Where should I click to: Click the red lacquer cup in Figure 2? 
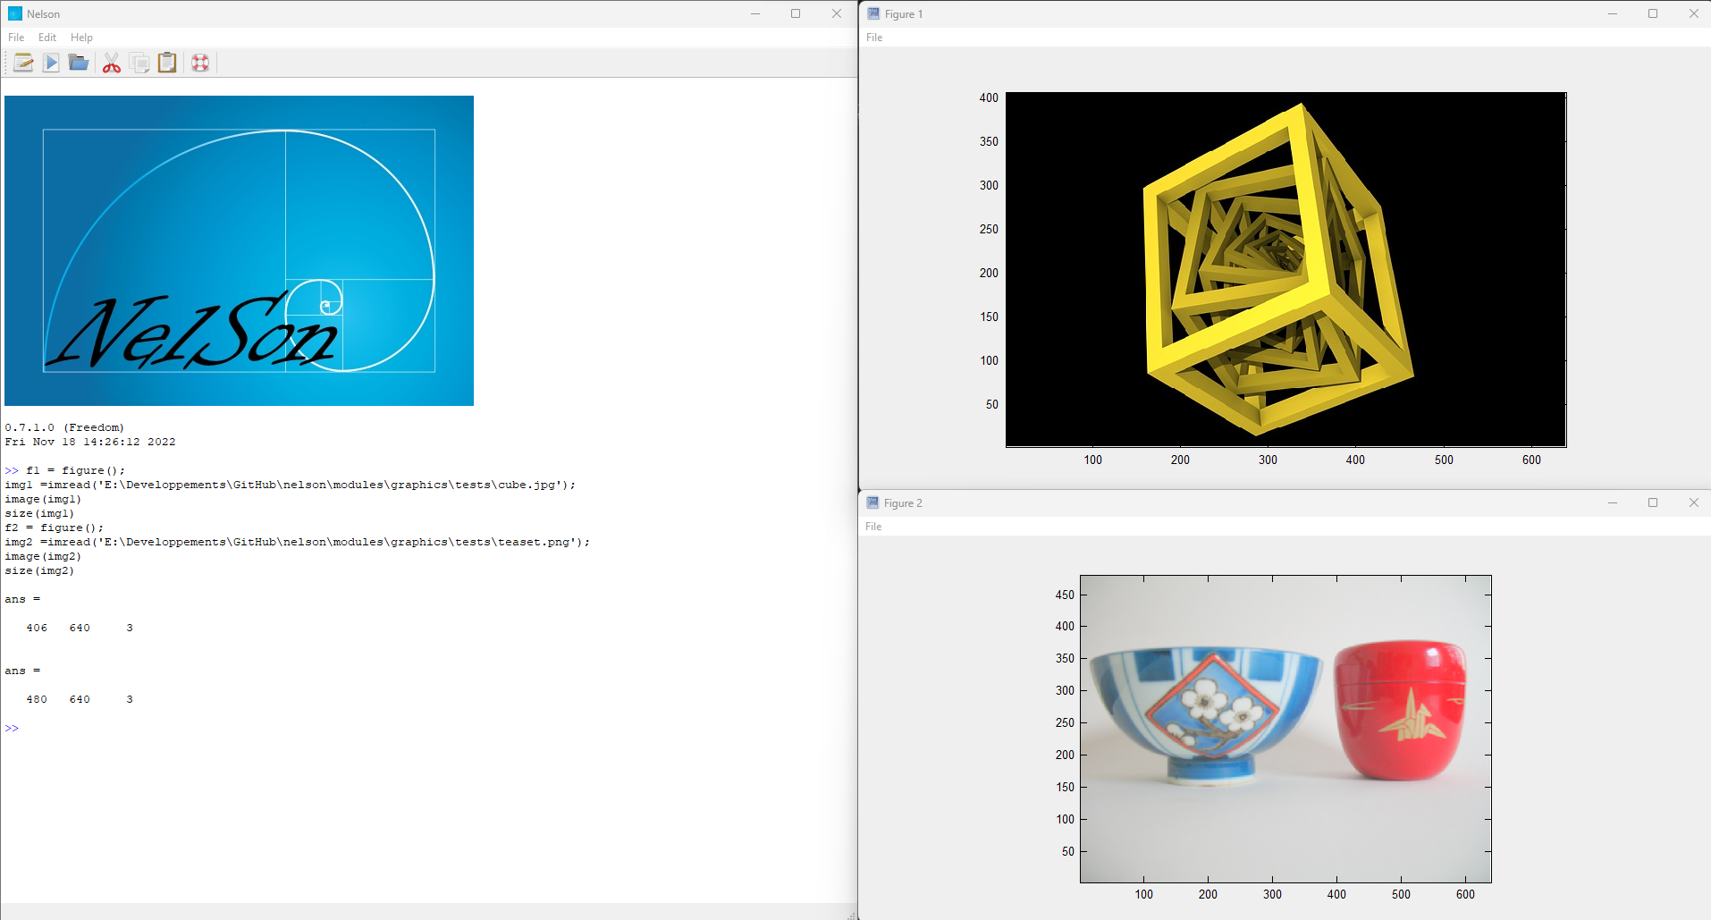tap(1400, 710)
